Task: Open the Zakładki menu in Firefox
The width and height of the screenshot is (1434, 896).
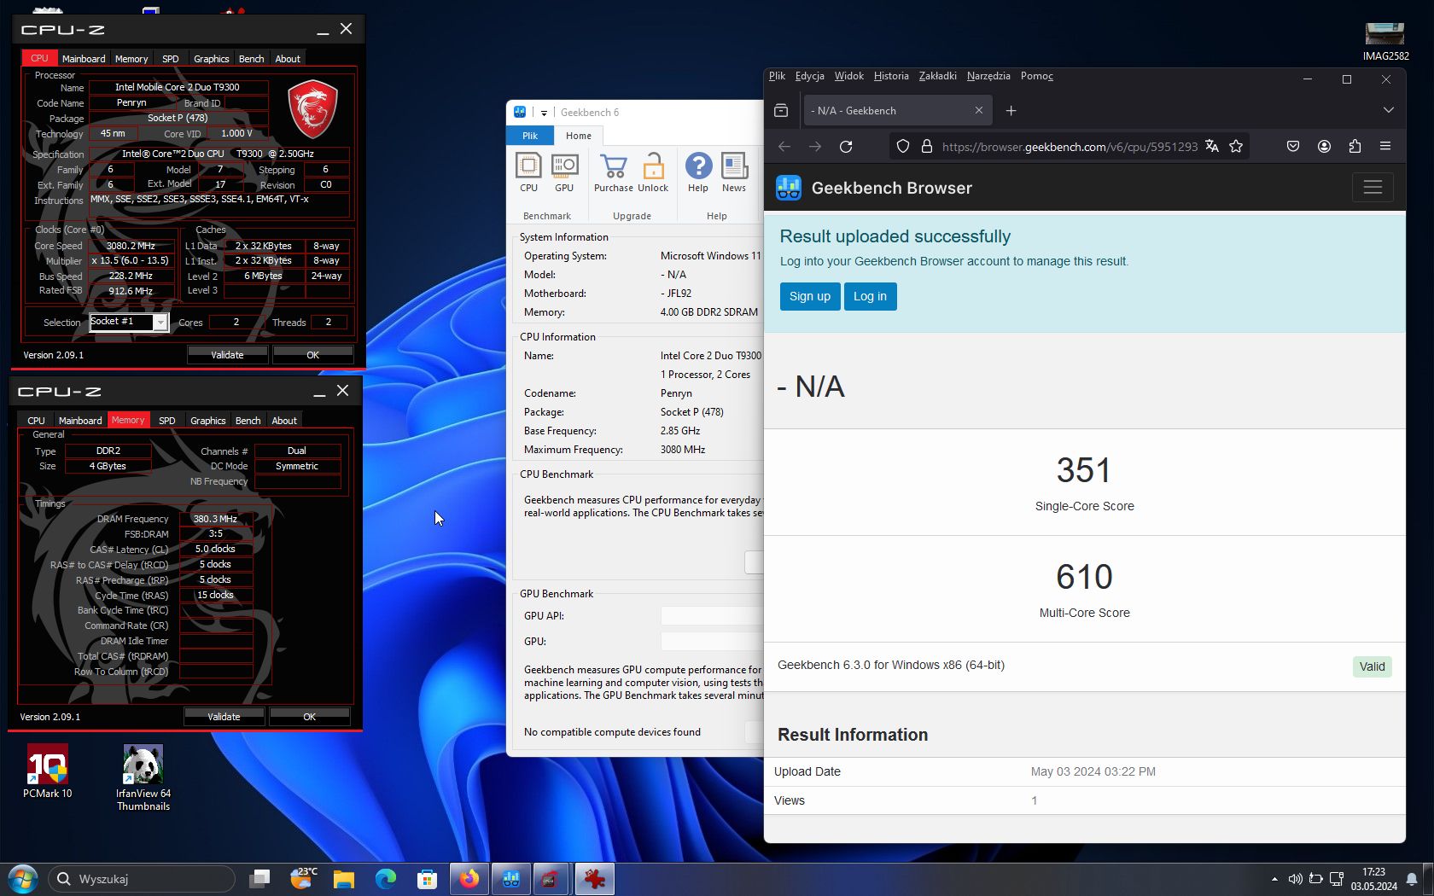Action: (937, 76)
